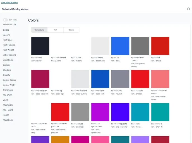
Task: Click the bg-code-base-64 swatch
Action: pos(40,79)
